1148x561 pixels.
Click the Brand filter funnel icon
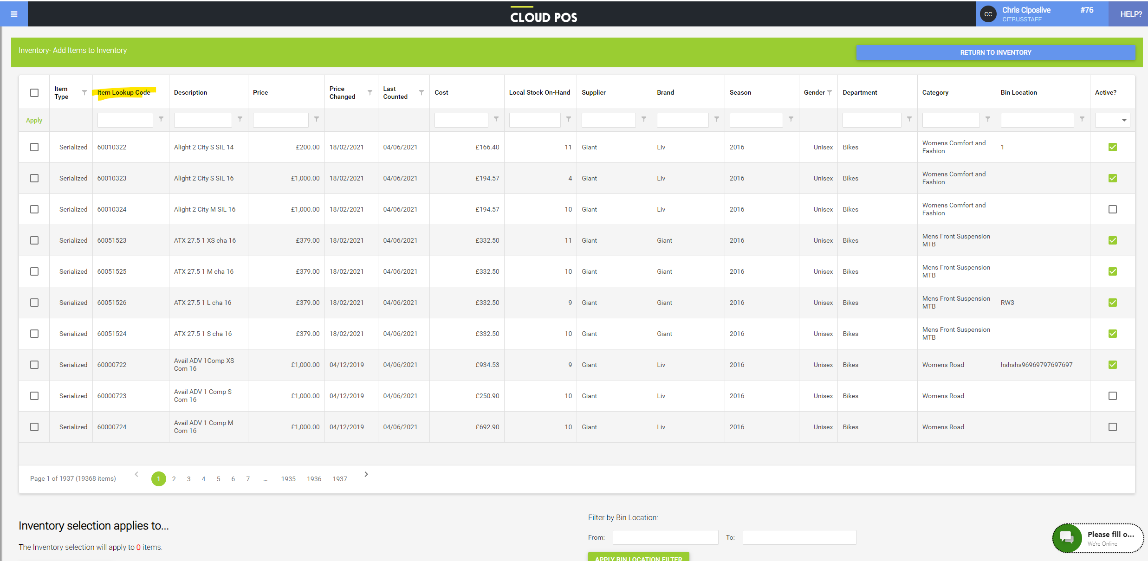717,119
